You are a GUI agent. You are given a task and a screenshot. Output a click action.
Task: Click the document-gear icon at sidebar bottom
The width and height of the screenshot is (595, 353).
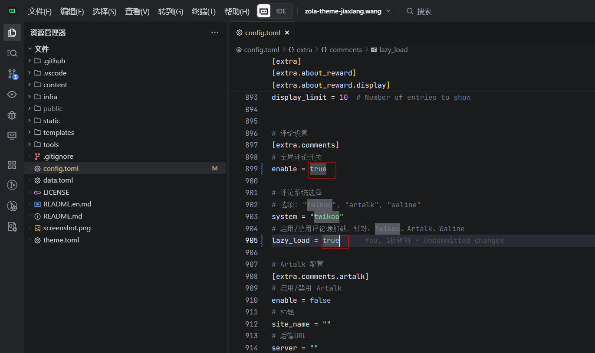12,226
